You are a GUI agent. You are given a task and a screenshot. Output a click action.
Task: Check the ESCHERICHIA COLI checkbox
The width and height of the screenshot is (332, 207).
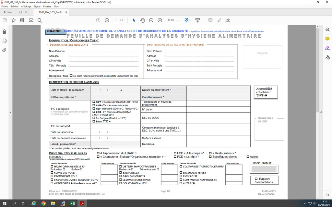point(52,176)
